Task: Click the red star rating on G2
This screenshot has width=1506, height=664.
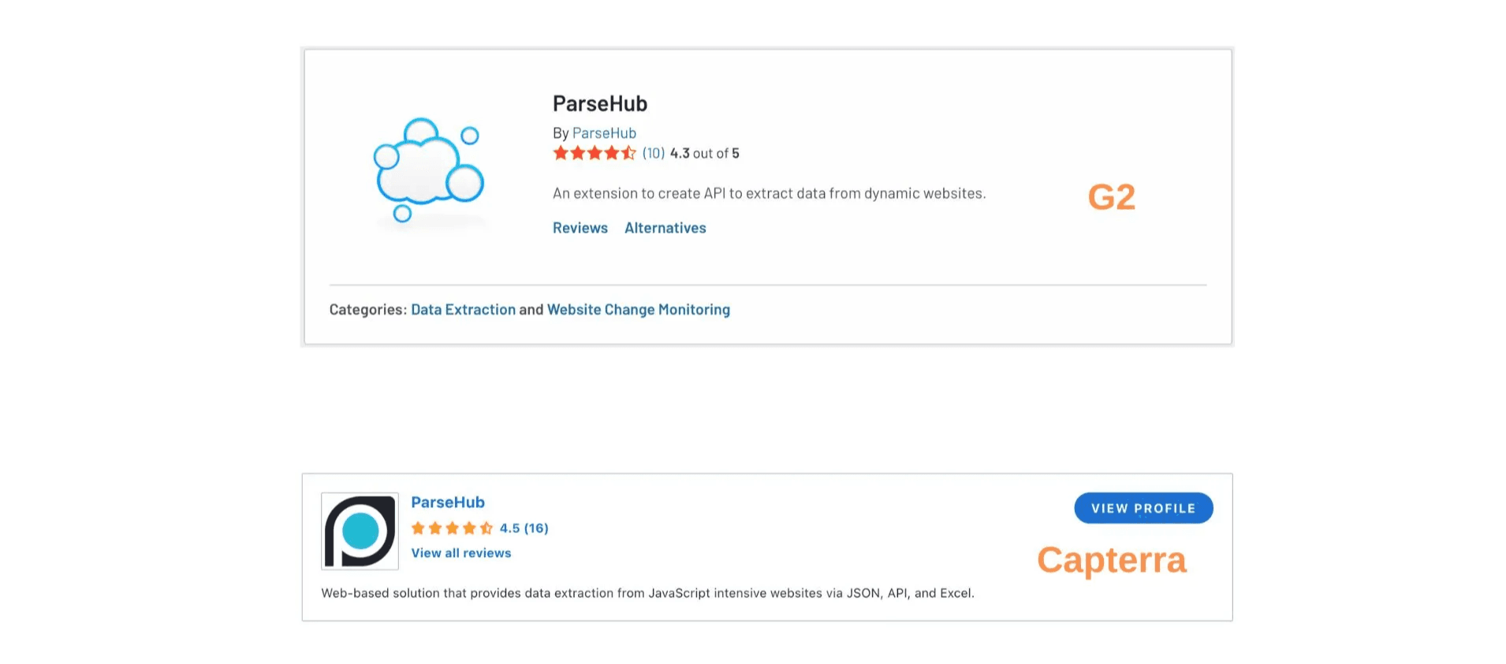Action: (594, 153)
